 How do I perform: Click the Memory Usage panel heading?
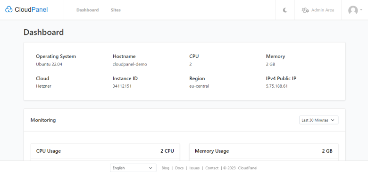pos(212,151)
